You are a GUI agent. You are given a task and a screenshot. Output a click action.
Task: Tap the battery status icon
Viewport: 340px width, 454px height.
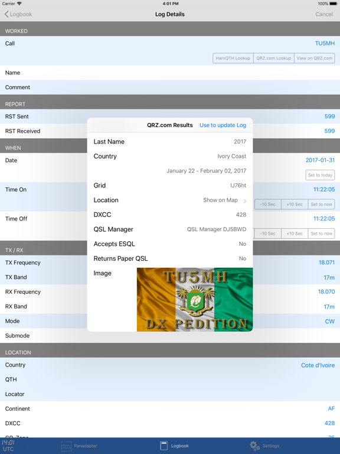pyautogui.click(x=334, y=4)
